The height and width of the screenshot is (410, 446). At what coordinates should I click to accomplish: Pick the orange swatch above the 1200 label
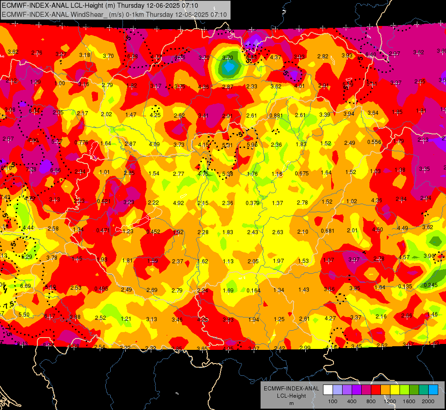pos(385,390)
